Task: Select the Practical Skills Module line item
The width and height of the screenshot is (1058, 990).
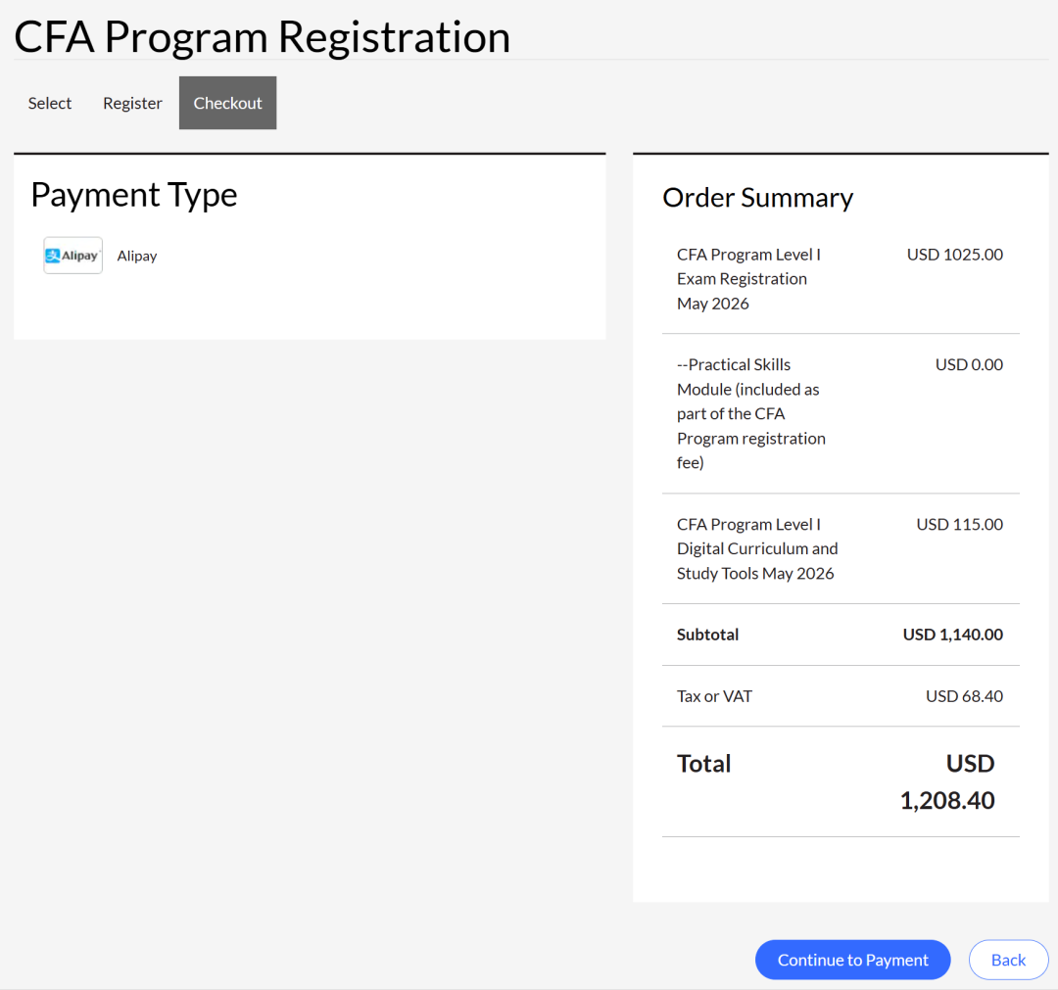Action: (751, 413)
